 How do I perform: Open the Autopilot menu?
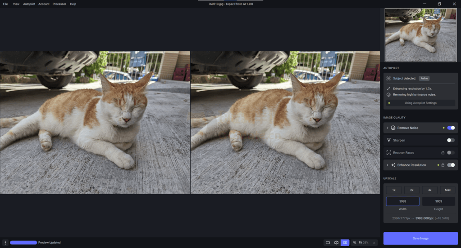point(29,4)
